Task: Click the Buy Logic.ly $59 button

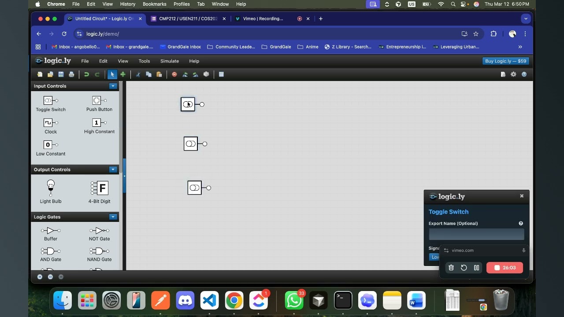Action: coord(505,61)
